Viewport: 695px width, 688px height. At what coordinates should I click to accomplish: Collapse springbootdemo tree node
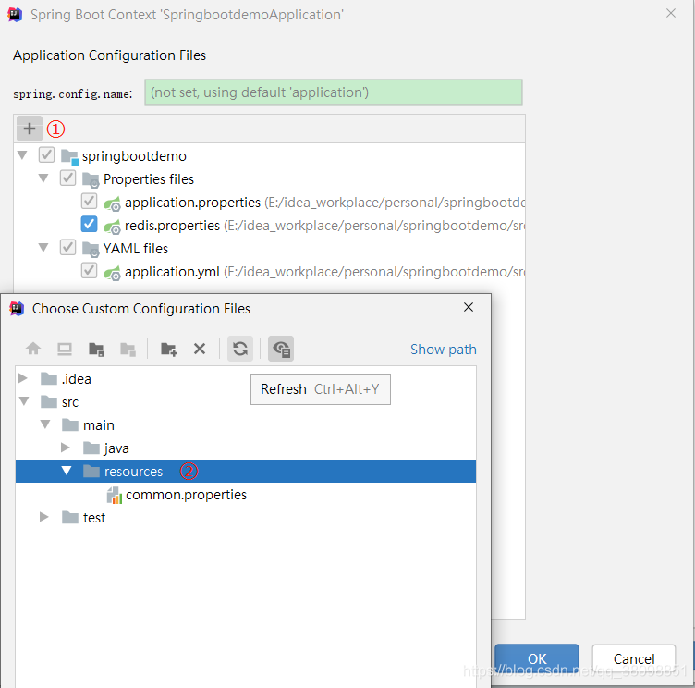pyautogui.click(x=22, y=155)
